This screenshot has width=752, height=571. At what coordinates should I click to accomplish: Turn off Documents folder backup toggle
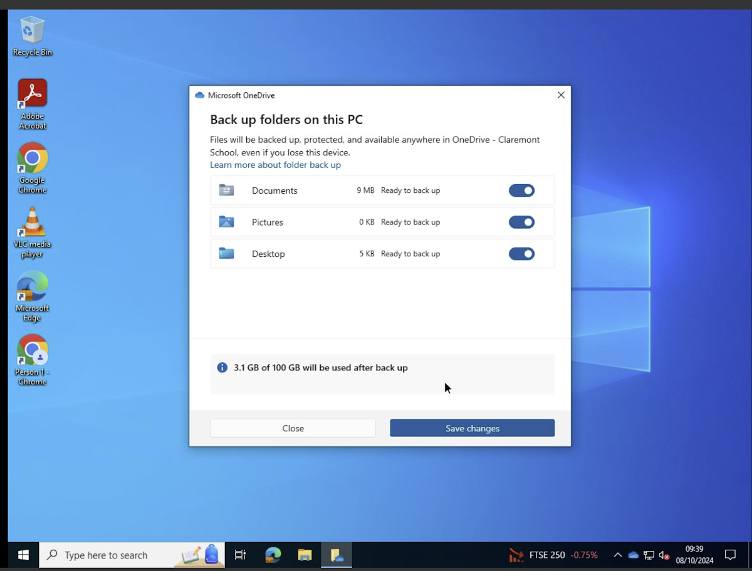click(x=521, y=190)
